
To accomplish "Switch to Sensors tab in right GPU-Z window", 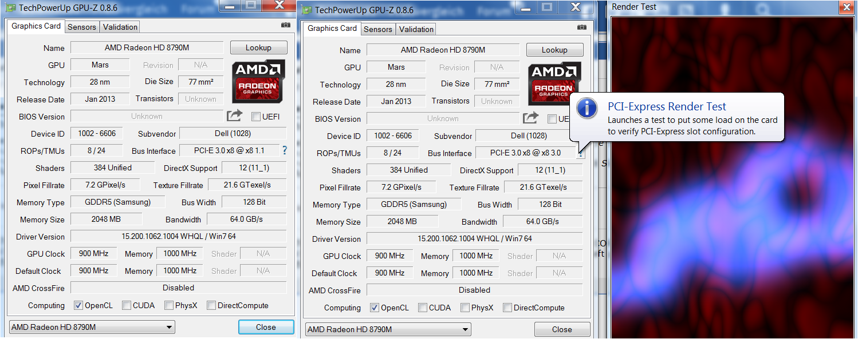I will [378, 29].
